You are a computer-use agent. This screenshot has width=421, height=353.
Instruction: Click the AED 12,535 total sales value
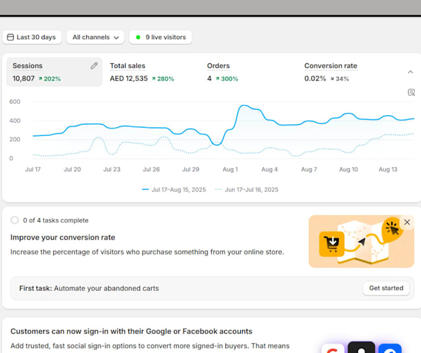pyautogui.click(x=129, y=79)
